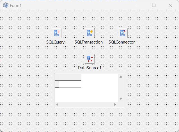Click the grid's scroll right arrow
Screen dimensions: 179x132
point(115,105)
